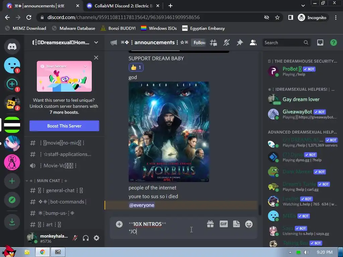Click the search magnifier icon
This screenshot has height=257, width=343.
[x=306, y=42]
